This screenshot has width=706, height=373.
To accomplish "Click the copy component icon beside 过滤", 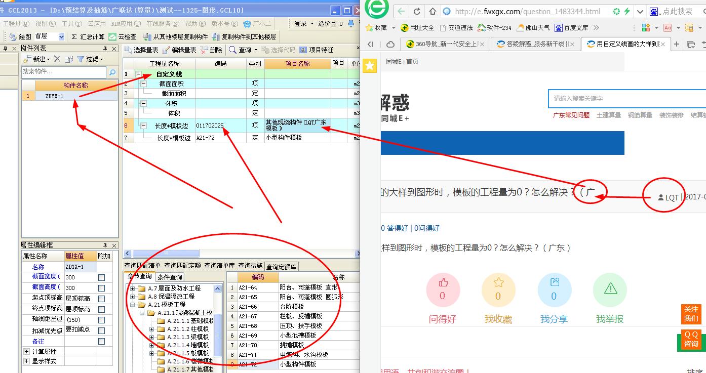I will coord(69,59).
